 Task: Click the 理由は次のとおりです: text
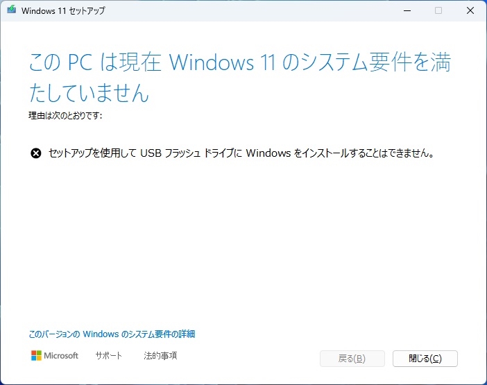click(x=65, y=115)
